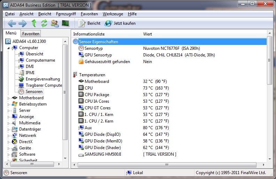Select GPU Diode (MemIO) row
Viewport: 276px width, 179px height.
click(x=170, y=141)
